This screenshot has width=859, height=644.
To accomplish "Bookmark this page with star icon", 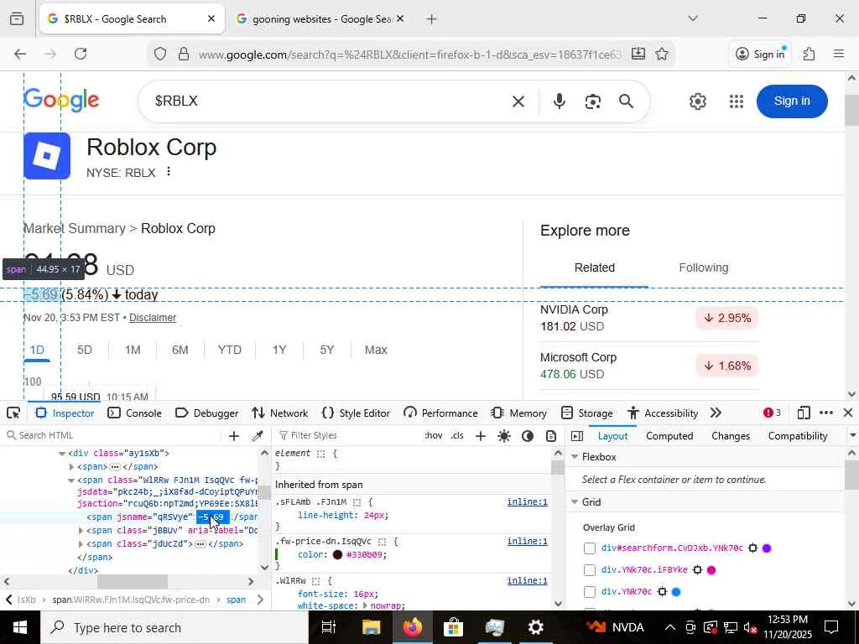I will (662, 54).
